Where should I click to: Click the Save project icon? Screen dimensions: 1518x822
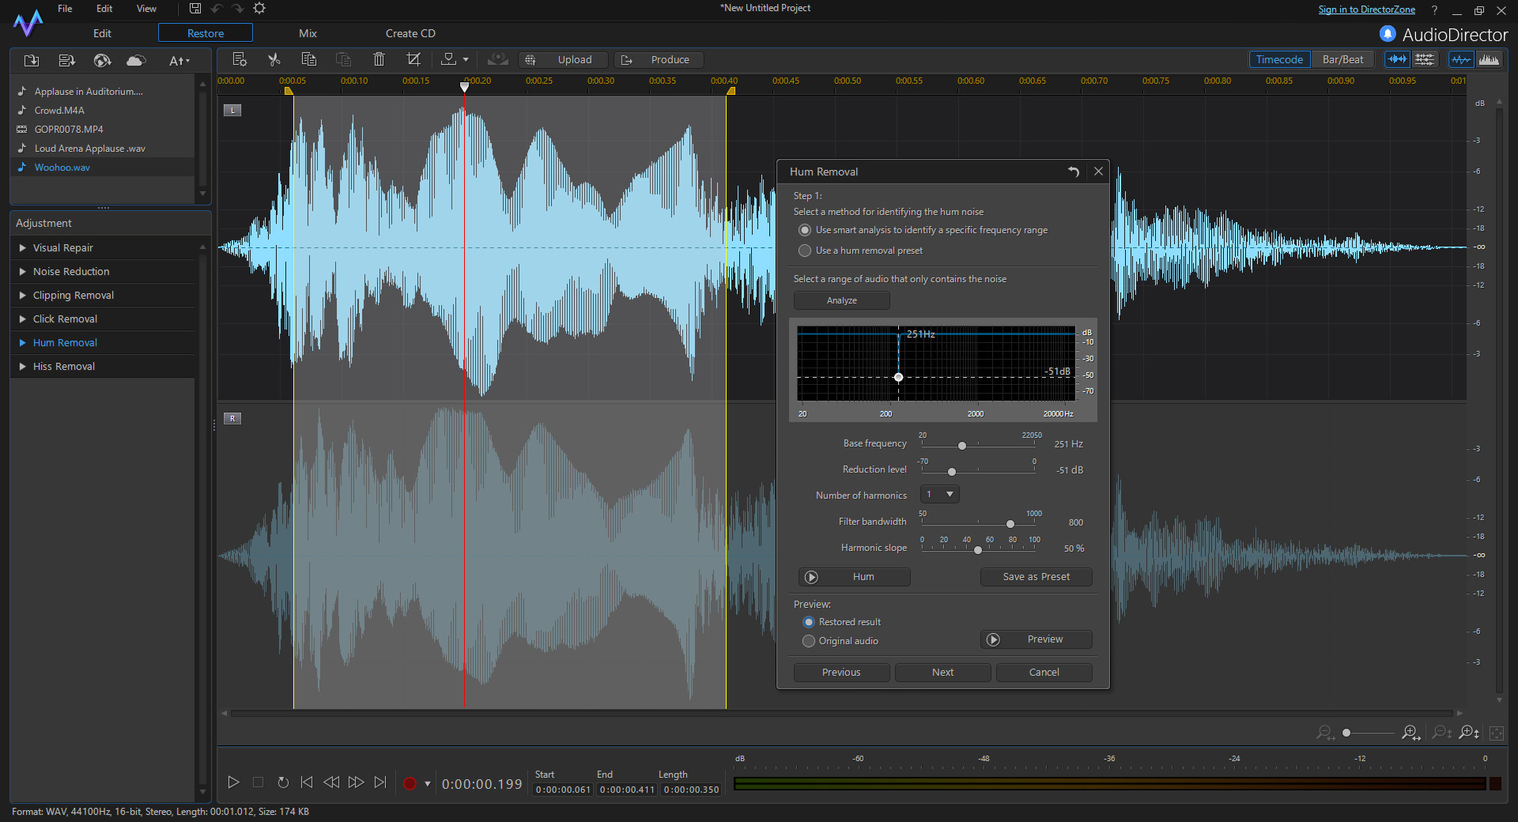(x=195, y=9)
